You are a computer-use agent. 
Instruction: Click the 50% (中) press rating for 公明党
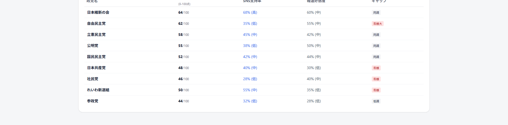[x=314, y=46]
